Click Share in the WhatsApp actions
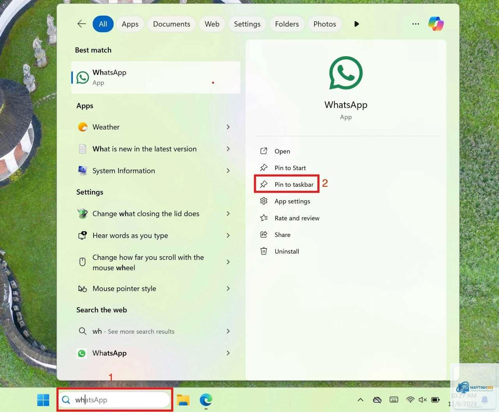Image resolution: width=499 pixels, height=412 pixels. 282,235
